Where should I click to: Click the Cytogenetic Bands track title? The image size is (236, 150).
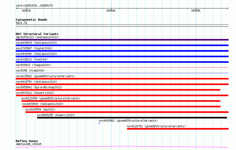tap(32, 20)
